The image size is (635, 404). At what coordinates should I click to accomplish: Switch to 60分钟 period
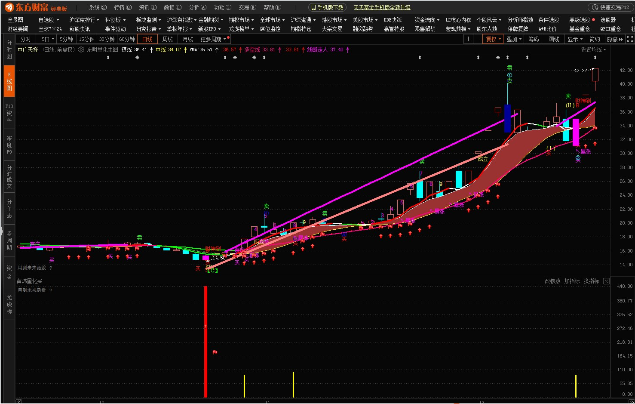point(127,39)
